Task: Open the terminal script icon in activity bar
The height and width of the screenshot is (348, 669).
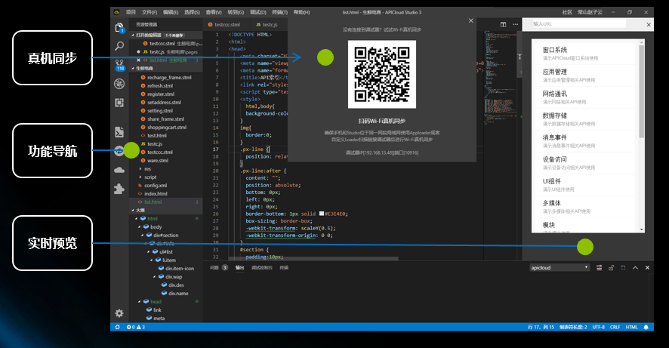Action: 119,132
